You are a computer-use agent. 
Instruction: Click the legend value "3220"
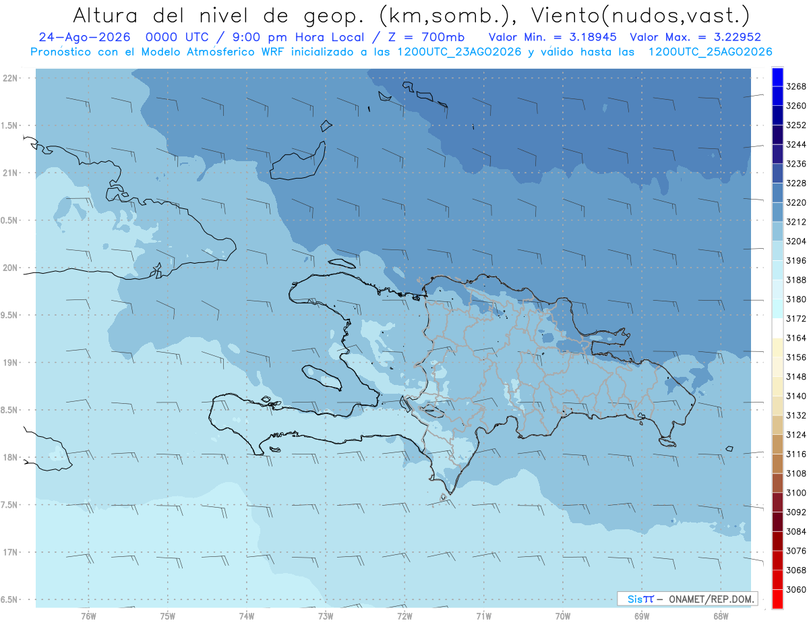796,202
